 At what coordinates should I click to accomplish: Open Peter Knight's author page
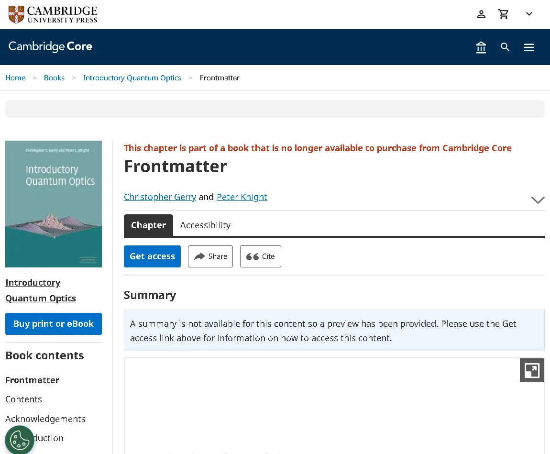tap(242, 197)
